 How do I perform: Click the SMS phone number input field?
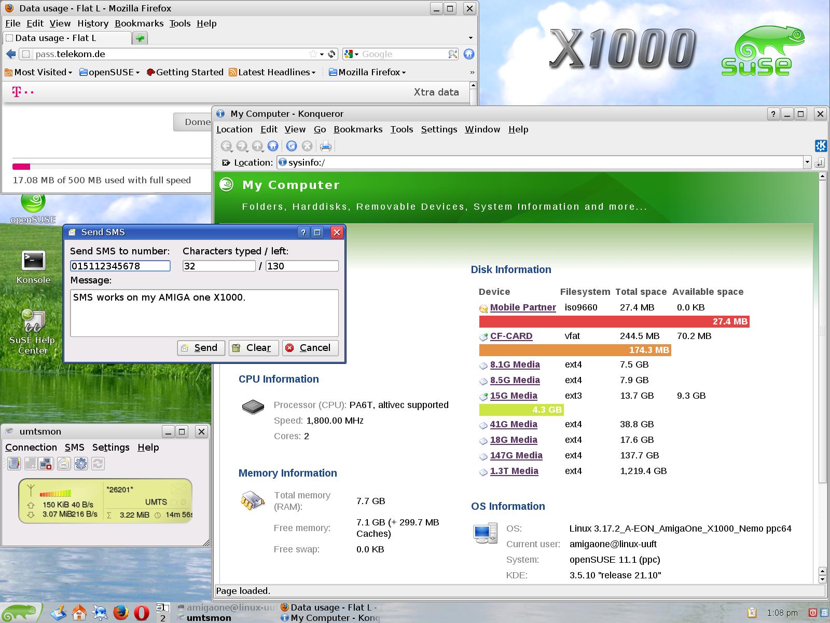pyautogui.click(x=120, y=266)
